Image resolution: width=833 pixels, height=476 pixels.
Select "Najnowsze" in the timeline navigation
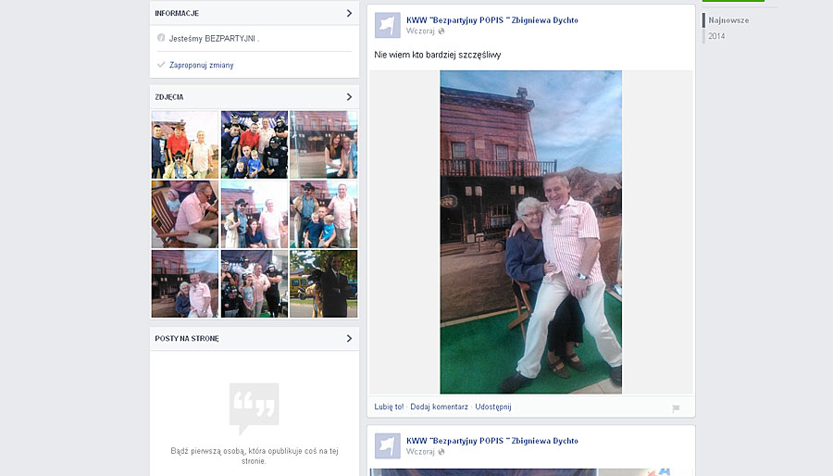[729, 20]
